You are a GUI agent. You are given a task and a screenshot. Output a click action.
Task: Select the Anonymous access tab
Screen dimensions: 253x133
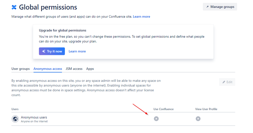click(x=48, y=69)
